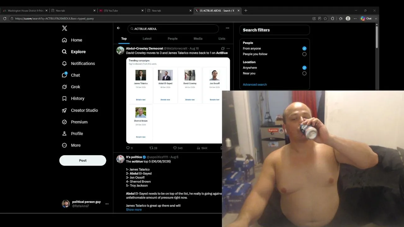
Task: Click the Sherrod Brown campaign photo
Action: click(141, 113)
